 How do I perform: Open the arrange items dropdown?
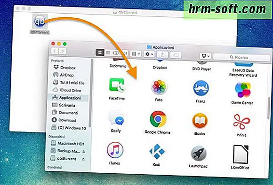pyautogui.click(x=136, y=54)
